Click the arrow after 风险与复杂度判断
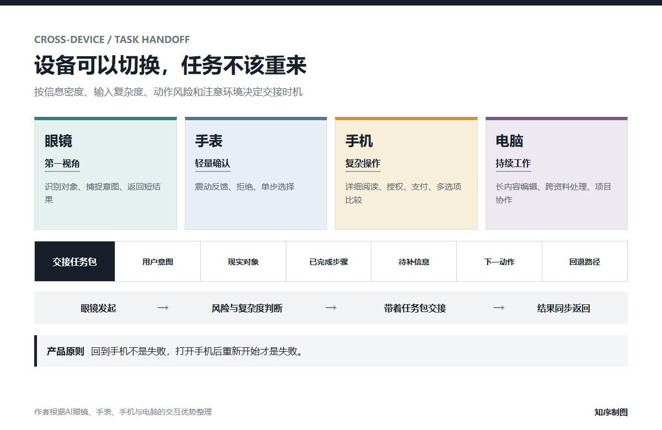 331,308
